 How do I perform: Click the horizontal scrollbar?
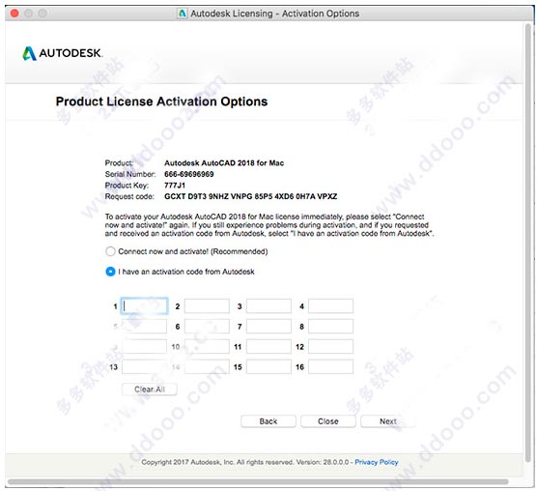[x=258, y=481]
